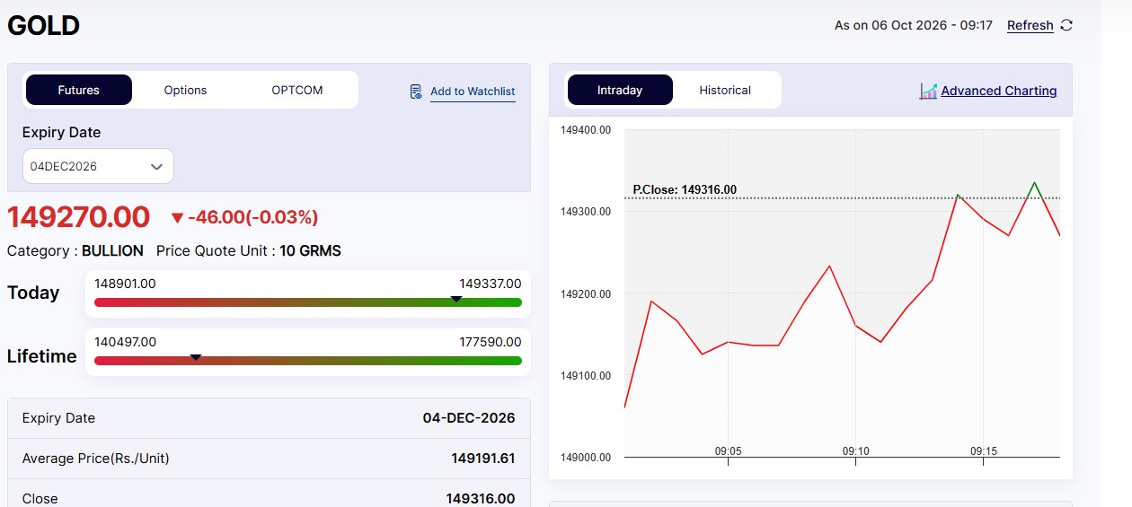1132x507 pixels.
Task: Click the Close value 149316.00
Action: 481,499
